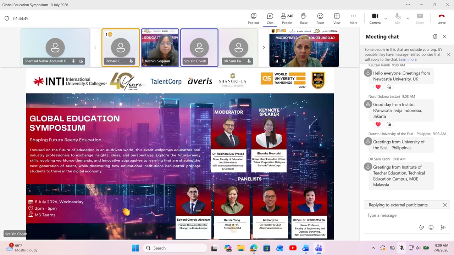Image resolution: width=454 pixels, height=255 pixels.
Task: Click the self-view video preview
Action: [x=304, y=48]
